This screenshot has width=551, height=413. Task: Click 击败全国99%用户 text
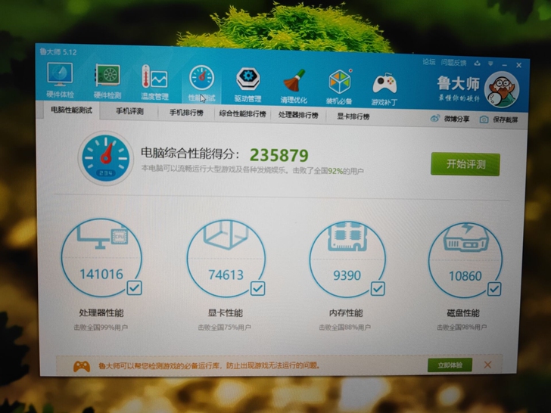point(101,328)
